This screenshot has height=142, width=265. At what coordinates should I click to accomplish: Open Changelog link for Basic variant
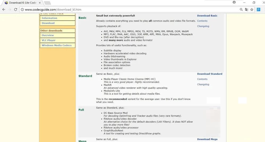tap(203, 26)
